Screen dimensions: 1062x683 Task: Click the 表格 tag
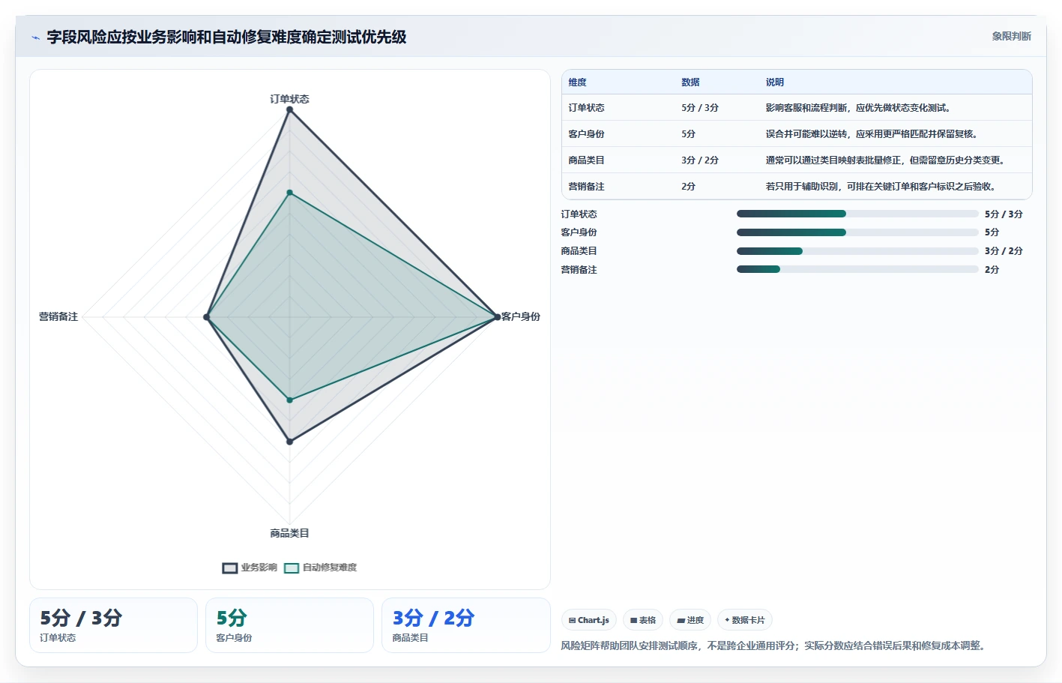[643, 620]
